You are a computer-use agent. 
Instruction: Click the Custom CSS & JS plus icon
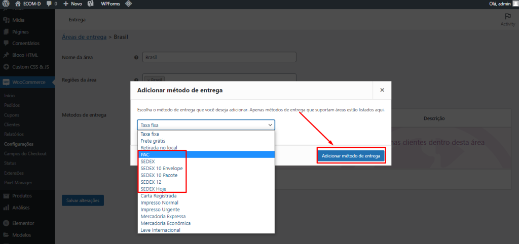click(6, 67)
